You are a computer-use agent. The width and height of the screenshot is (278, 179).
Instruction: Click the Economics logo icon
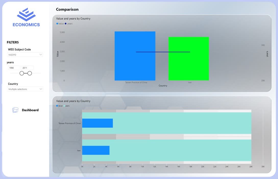pos(26,15)
